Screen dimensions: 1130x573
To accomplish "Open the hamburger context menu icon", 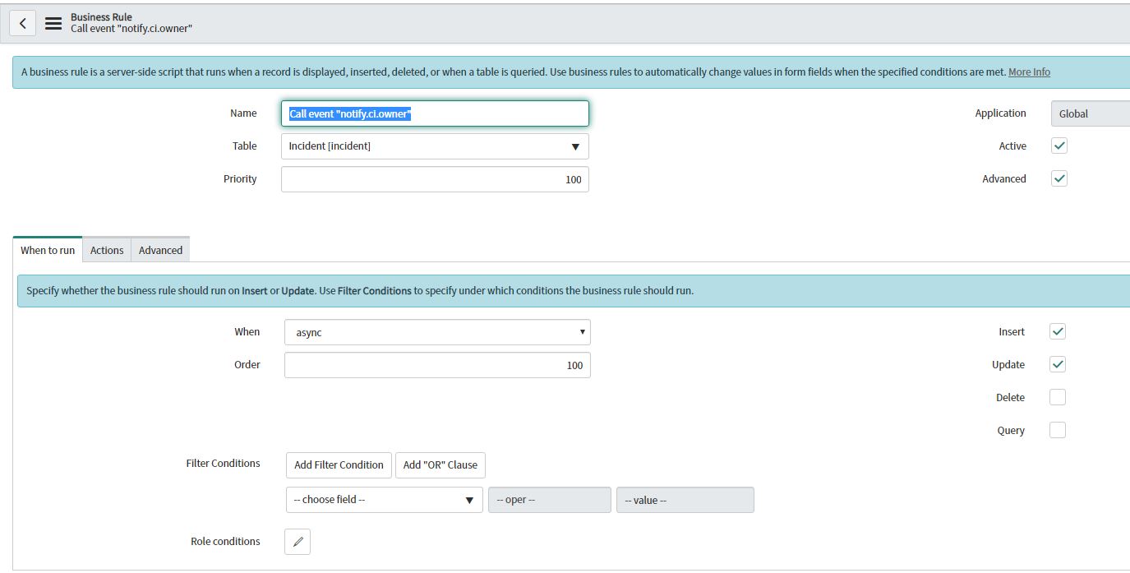I will tap(53, 24).
